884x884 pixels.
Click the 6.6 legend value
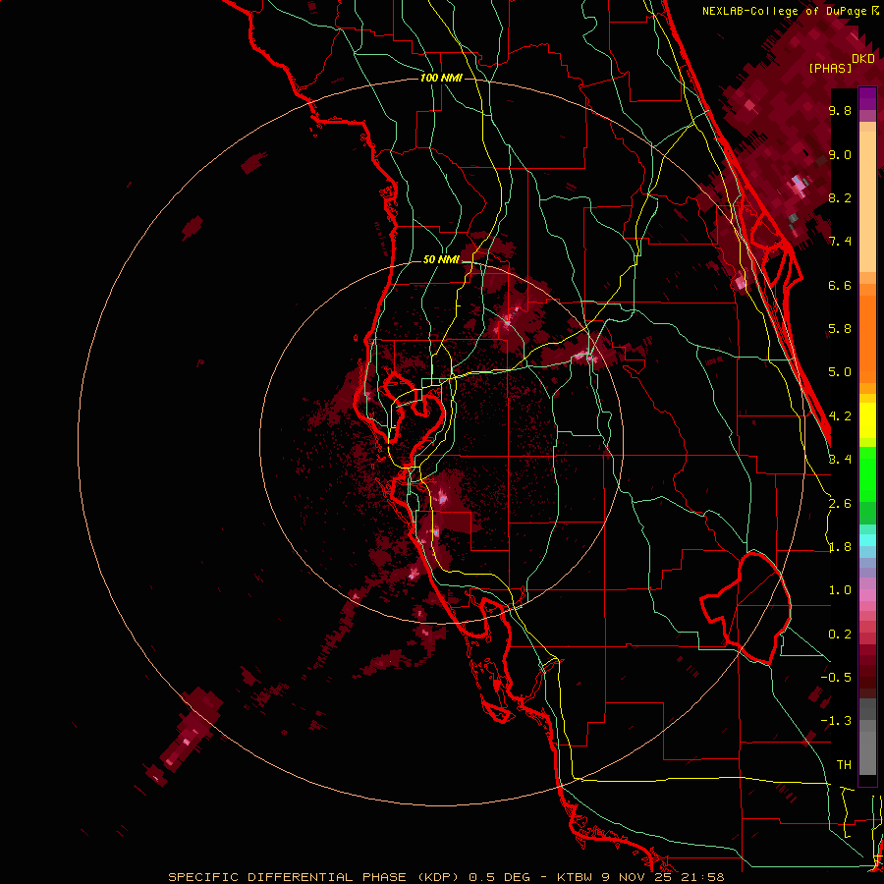[840, 285]
